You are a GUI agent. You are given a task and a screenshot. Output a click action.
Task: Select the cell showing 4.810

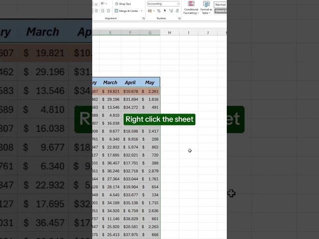110,115
